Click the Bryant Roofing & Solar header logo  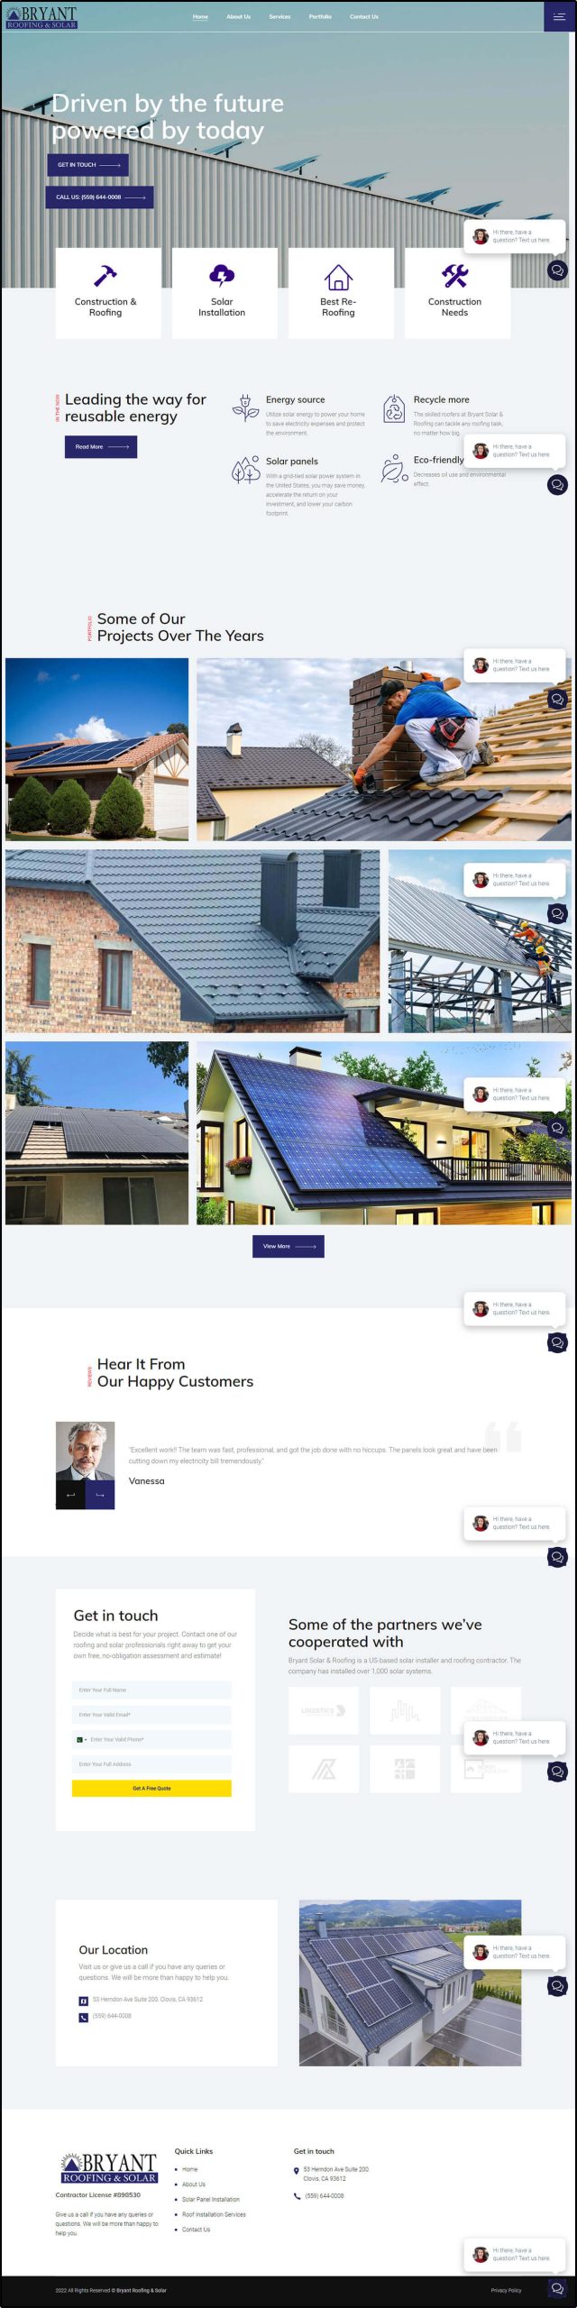41,17
